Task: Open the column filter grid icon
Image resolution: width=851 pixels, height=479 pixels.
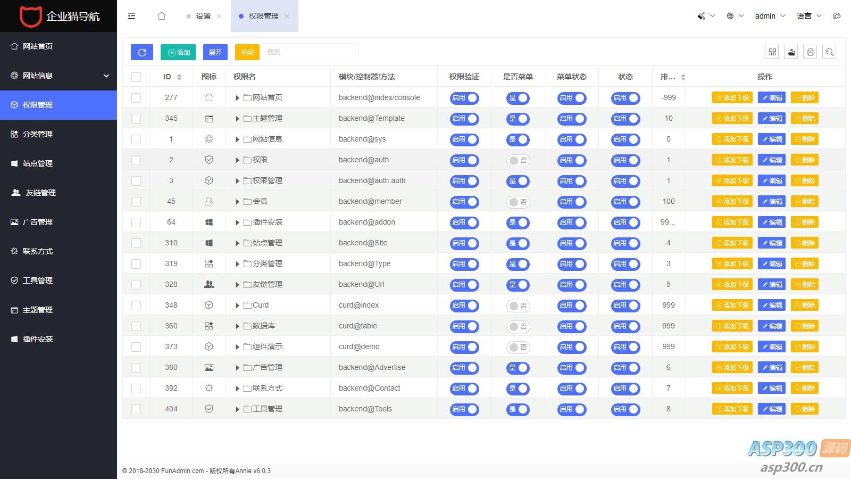Action: click(x=772, y=52)
